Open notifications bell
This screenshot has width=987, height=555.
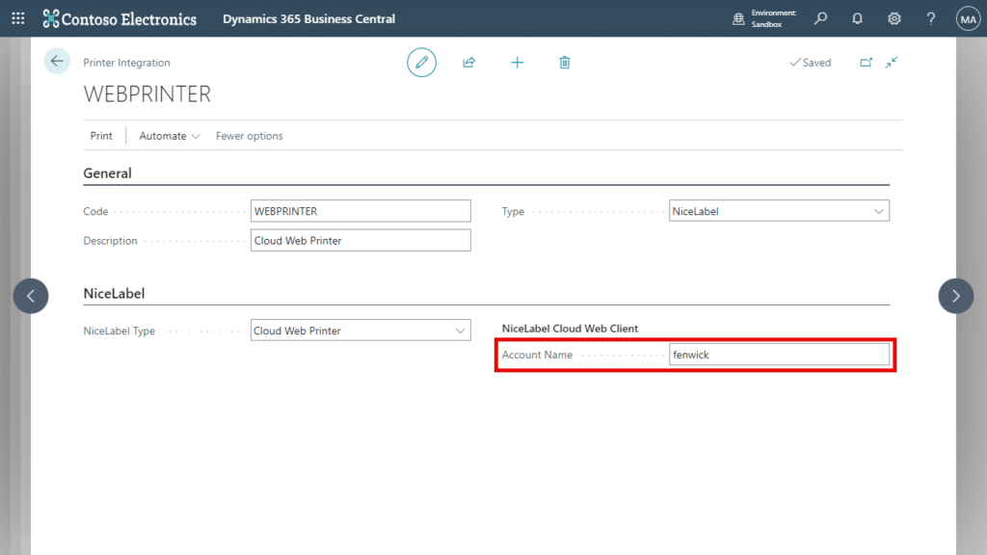coord(857,18)
